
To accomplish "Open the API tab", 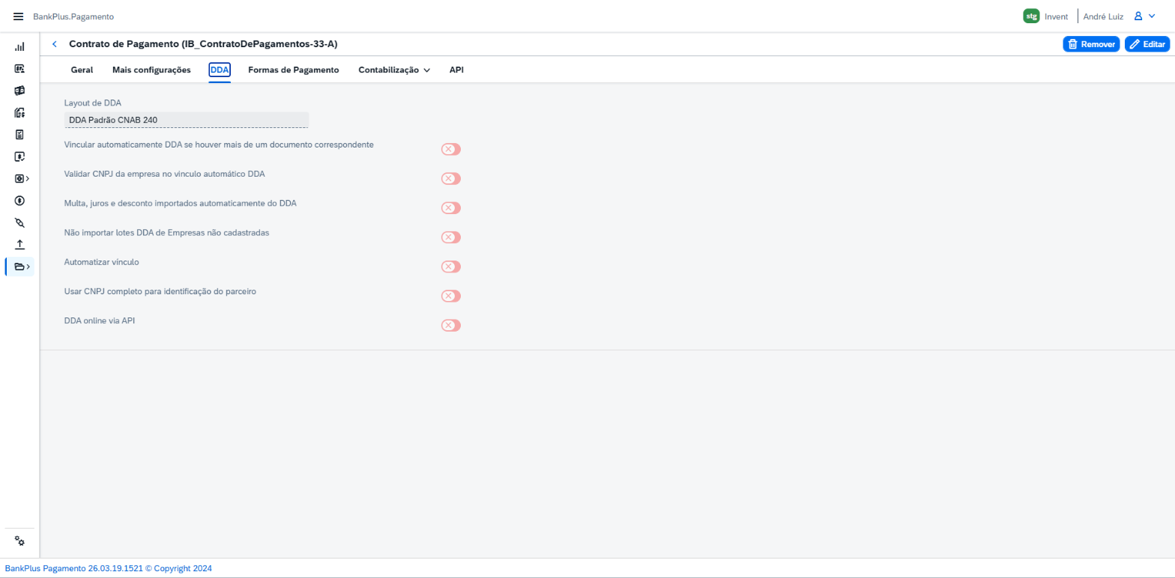I will pos(456,70).
